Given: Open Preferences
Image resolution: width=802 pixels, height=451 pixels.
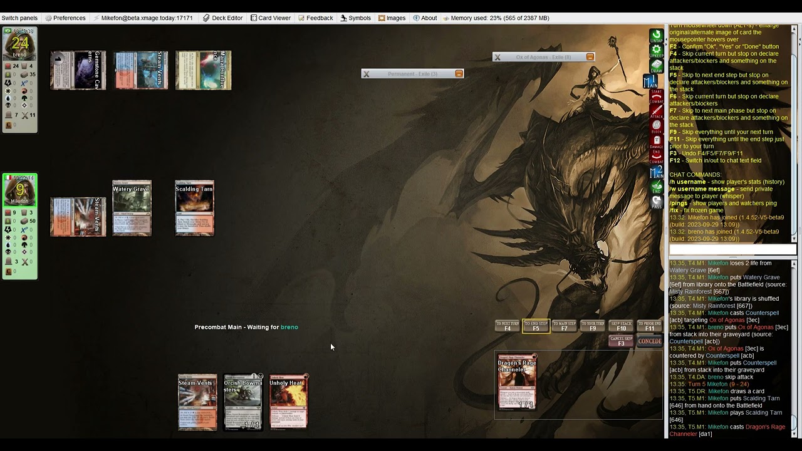Looking at the screenshot, I should click(x=65, y=18).
